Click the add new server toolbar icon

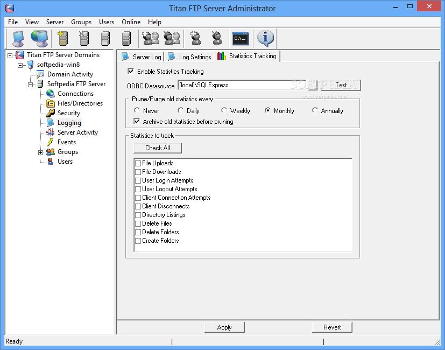click(x=62, y=38)
